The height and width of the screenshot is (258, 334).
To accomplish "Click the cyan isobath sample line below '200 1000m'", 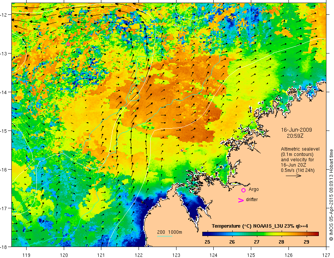I will tap(165, 236).
